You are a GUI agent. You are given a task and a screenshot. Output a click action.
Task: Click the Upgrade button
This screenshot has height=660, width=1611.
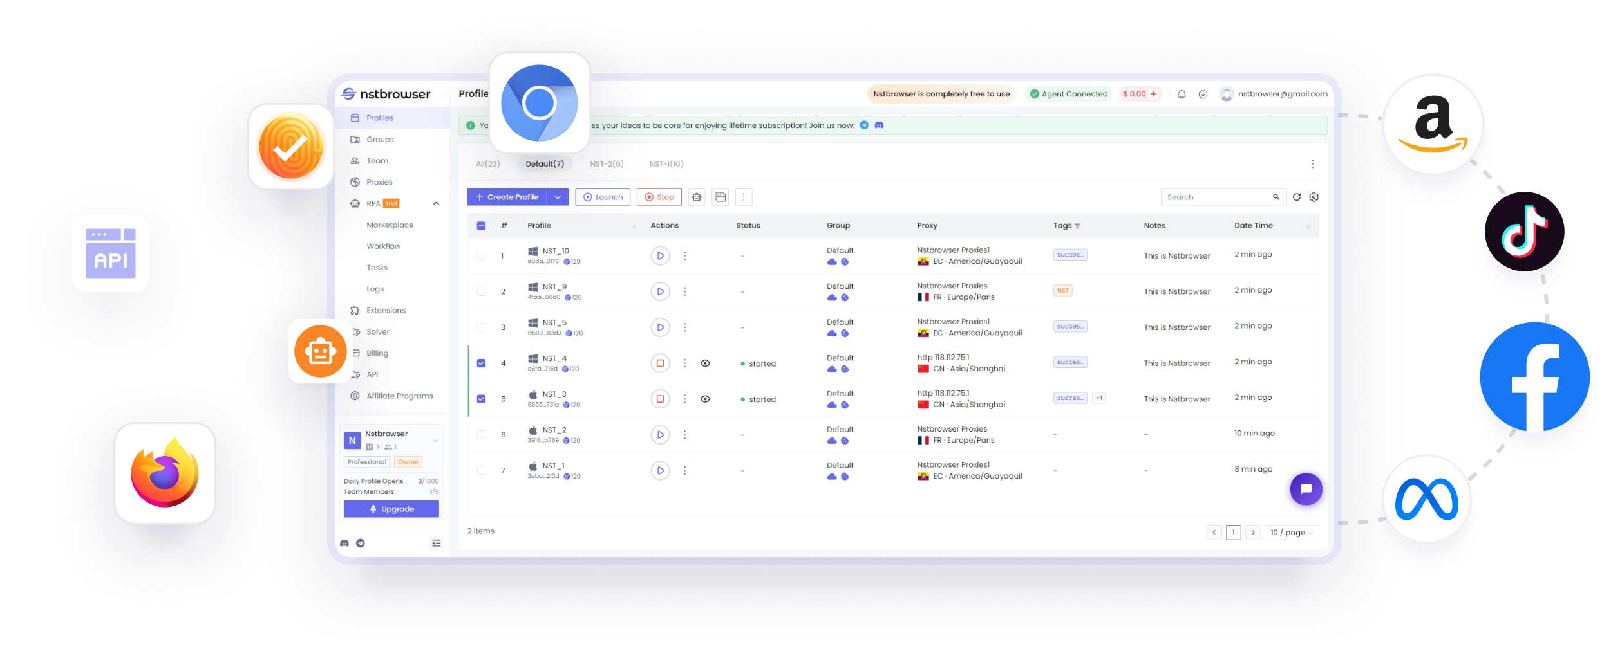(x=391, y=509)
